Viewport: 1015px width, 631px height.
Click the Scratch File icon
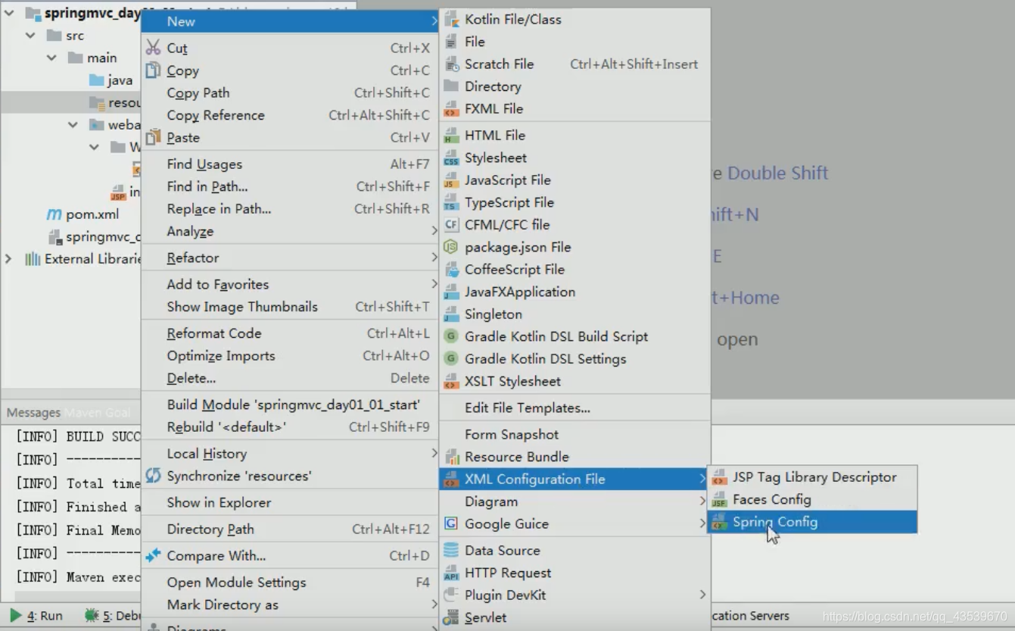tap(451, 64)
